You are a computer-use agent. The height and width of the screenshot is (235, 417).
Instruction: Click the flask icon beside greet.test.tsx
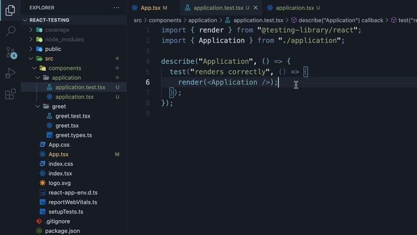[x=50, y=116]
